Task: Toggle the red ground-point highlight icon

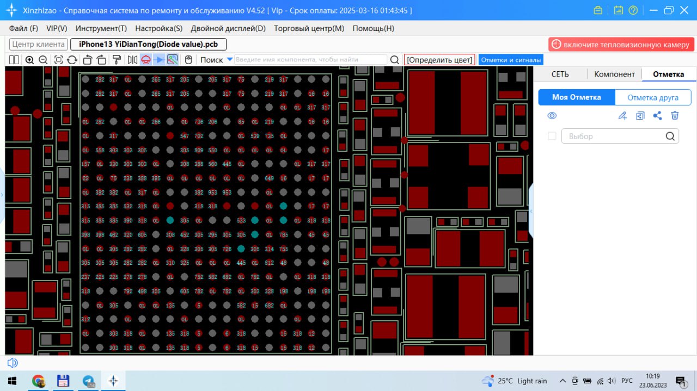Action: (146, 60)
